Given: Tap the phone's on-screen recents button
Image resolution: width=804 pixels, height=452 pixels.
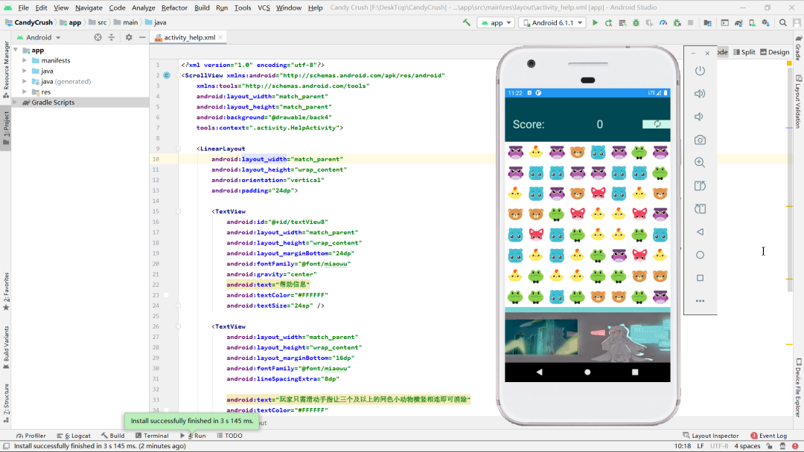Looking at the screenshot, I should tap(635, 372).
